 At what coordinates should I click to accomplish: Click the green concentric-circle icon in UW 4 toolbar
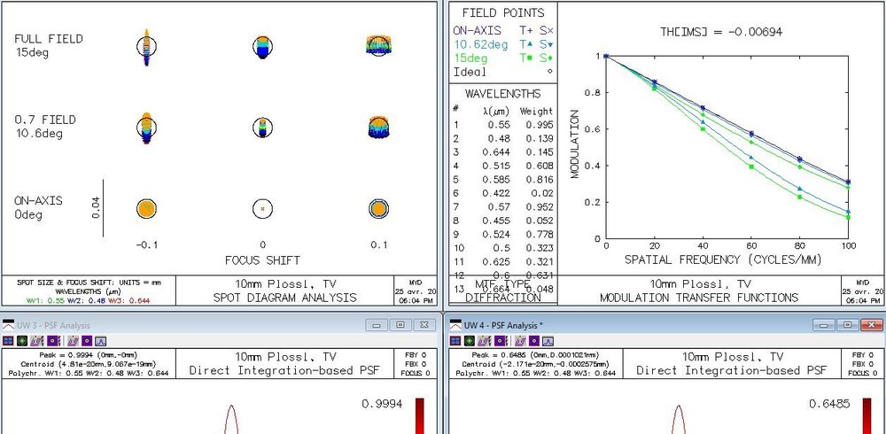tap(470, 341)
